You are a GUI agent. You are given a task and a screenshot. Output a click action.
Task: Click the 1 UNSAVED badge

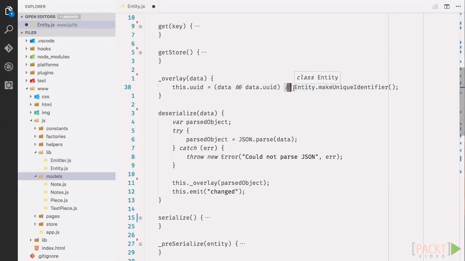[69, 17]
